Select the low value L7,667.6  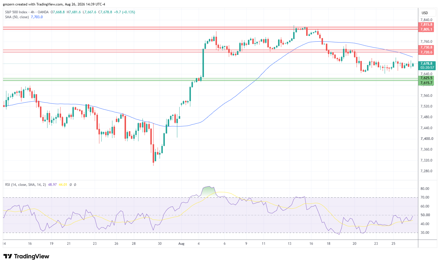(89, 12)
